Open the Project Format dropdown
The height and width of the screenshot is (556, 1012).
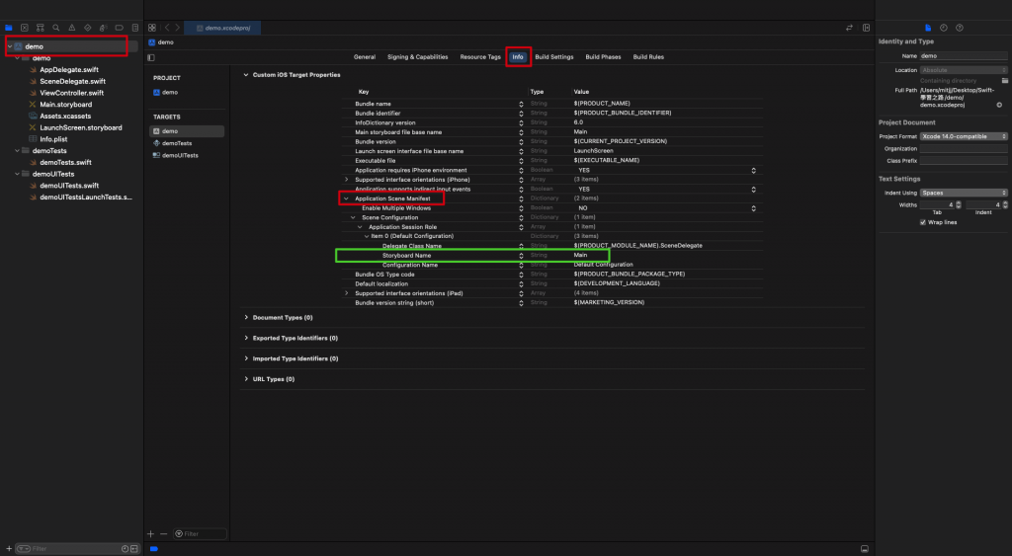[964, 136]
